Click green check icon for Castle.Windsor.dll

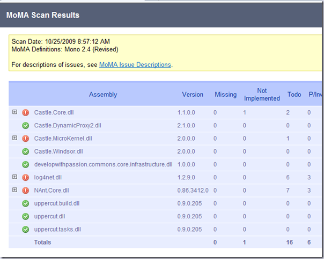pyautogui.click(x=26, y=151)
